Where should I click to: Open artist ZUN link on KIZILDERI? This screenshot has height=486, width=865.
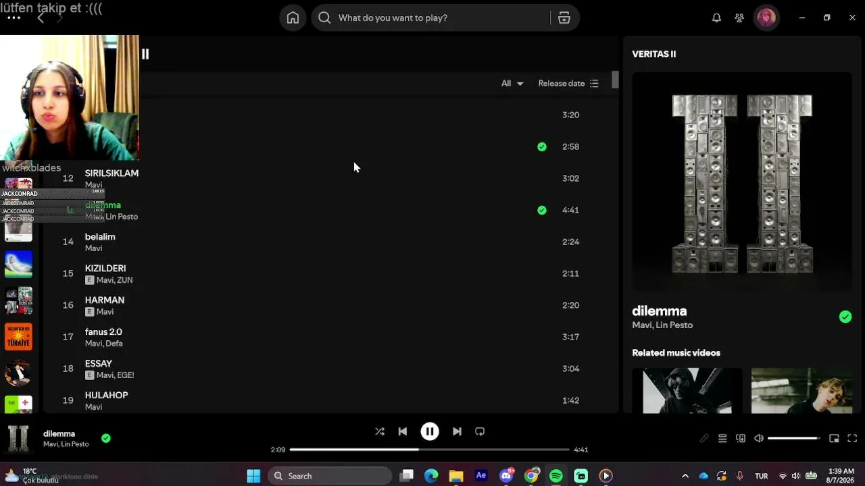pyautogui.click(x=125, y=280)
